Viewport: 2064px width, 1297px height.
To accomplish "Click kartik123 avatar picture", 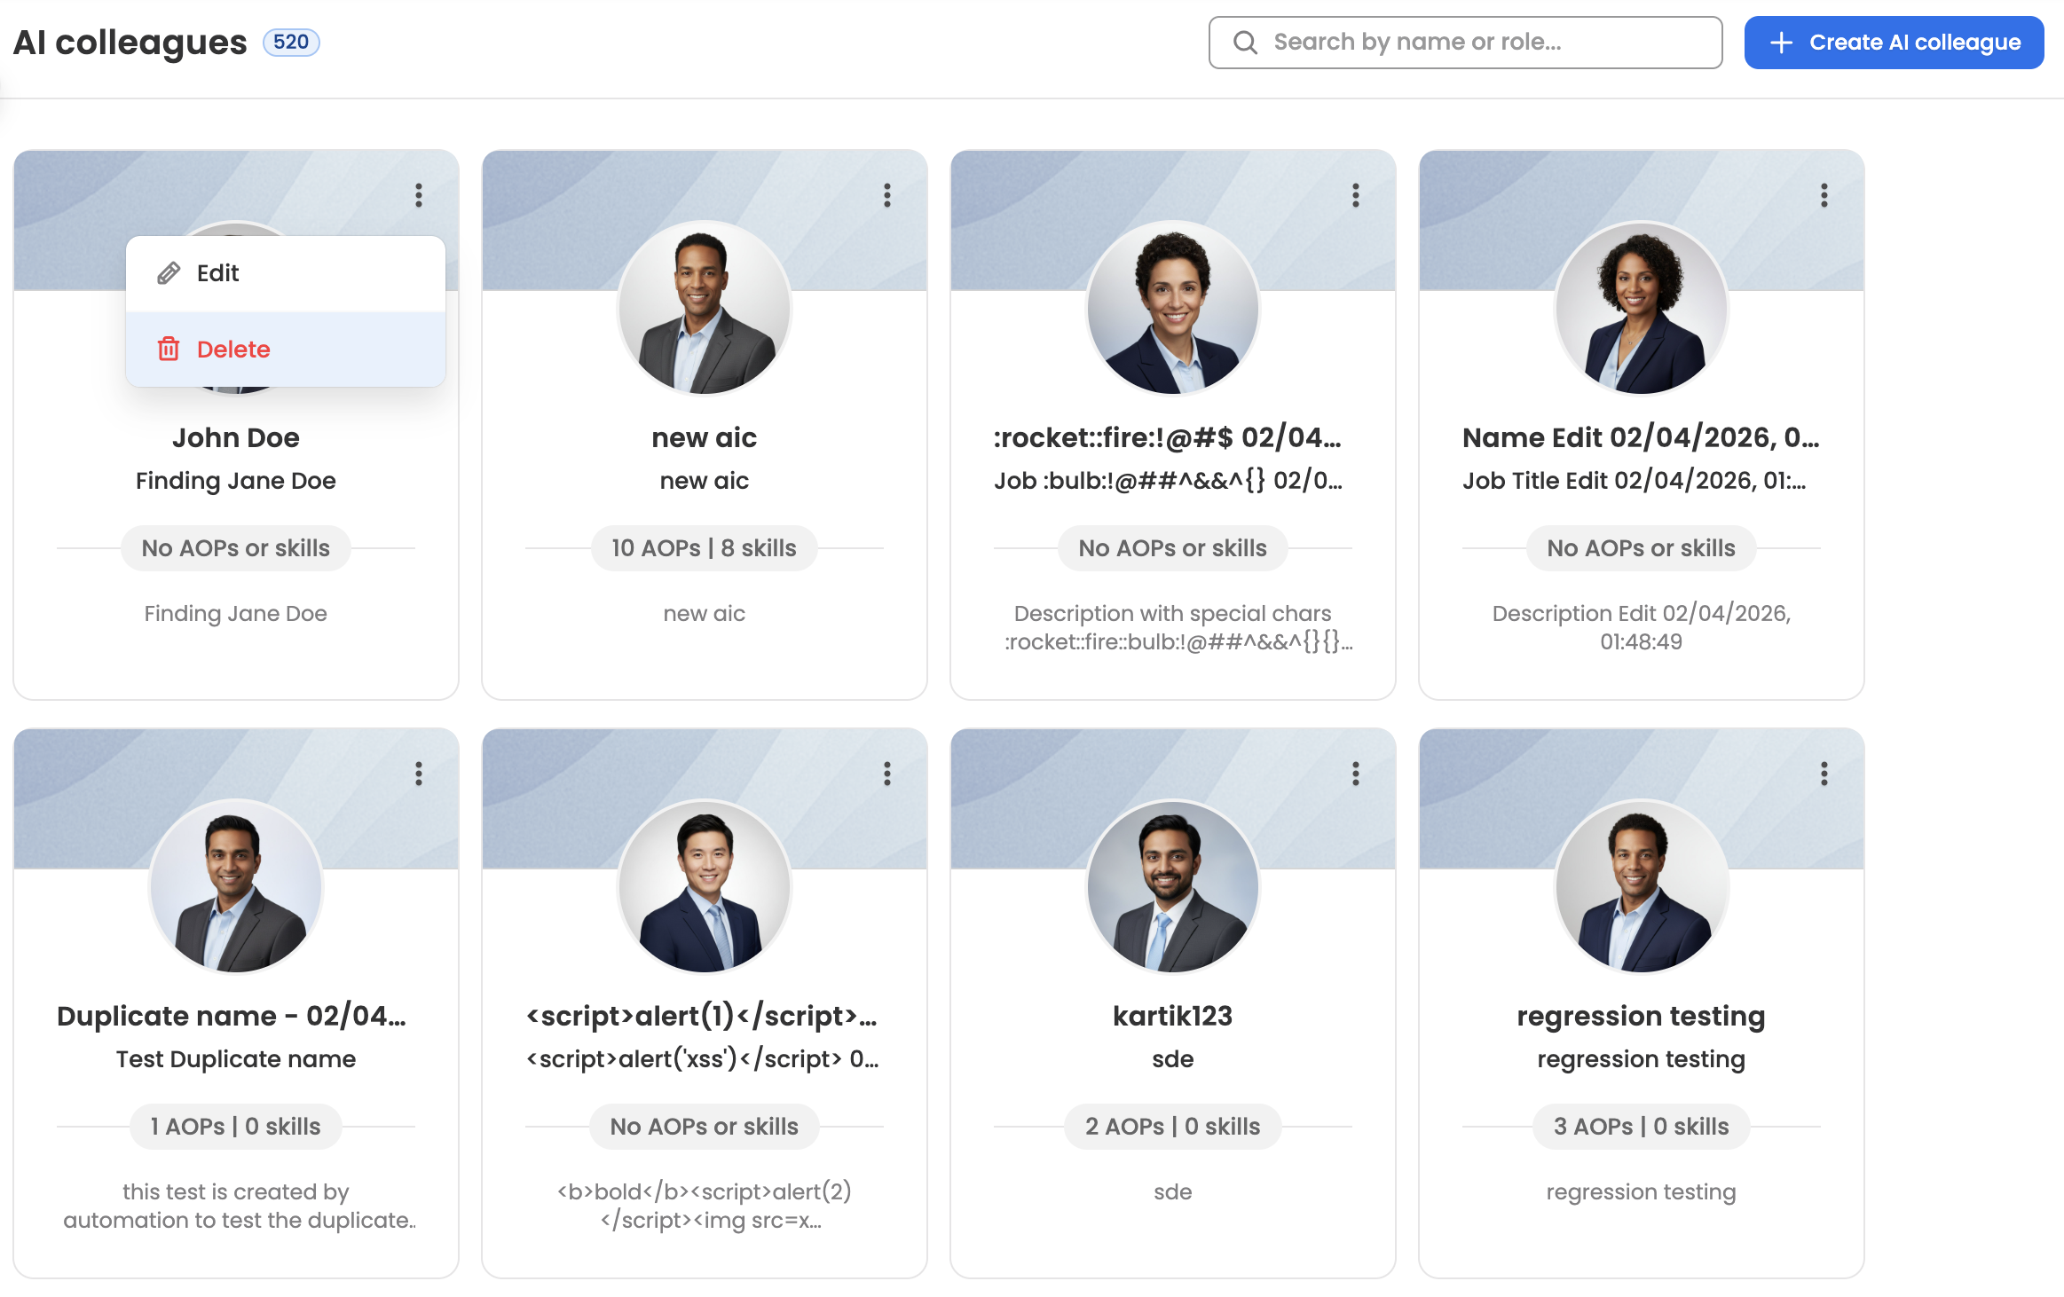I will click(x=1172, y=887).
